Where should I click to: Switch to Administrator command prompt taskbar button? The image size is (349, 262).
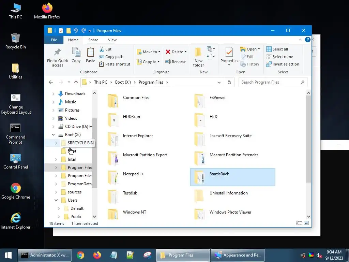pos(45,255)
